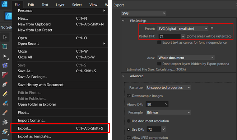Screen dimensions: 237x140
Task: Open the Edit menu
Action: 31,5
